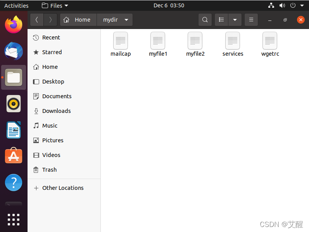
Task: Launch Rhythmbox from the dock
Action: 14,104
